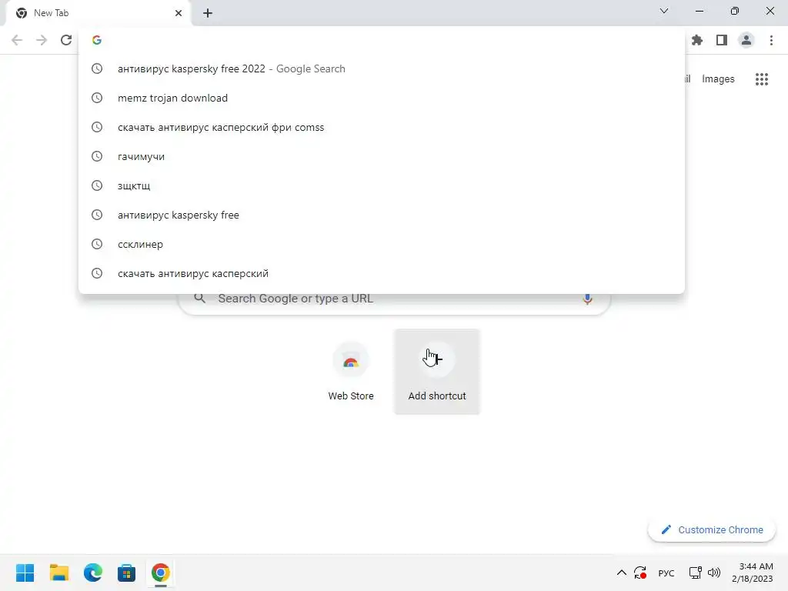Screen dimensions: 788x591
Task: Open the Extensions puzzle icon
Action: pyautogui.click(x=697, y=40)
